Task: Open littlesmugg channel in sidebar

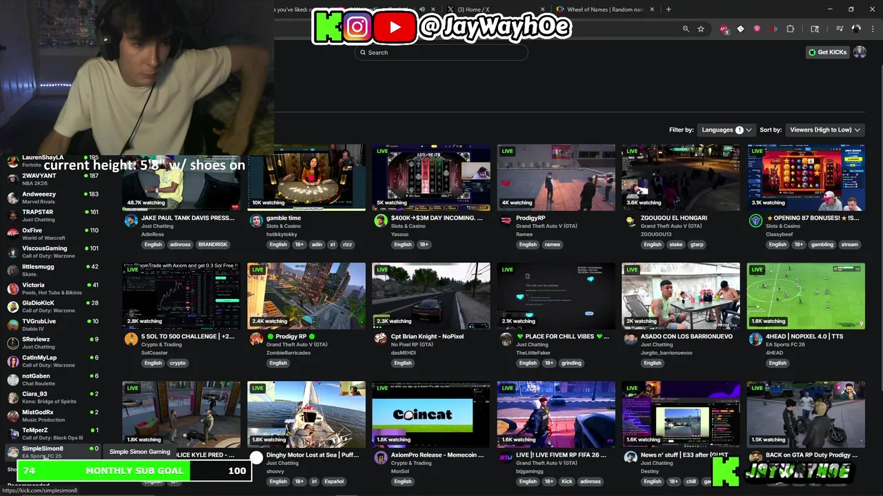Action: click(52, 270)
